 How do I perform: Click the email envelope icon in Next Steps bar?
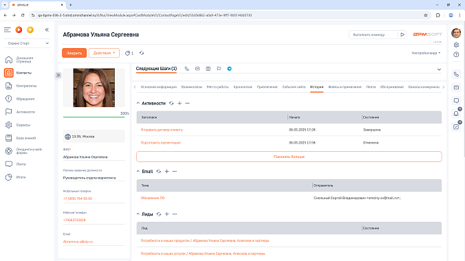[197, 69]
